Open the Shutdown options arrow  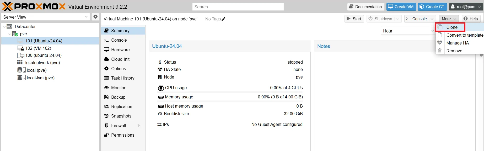[x=397, y=19]
